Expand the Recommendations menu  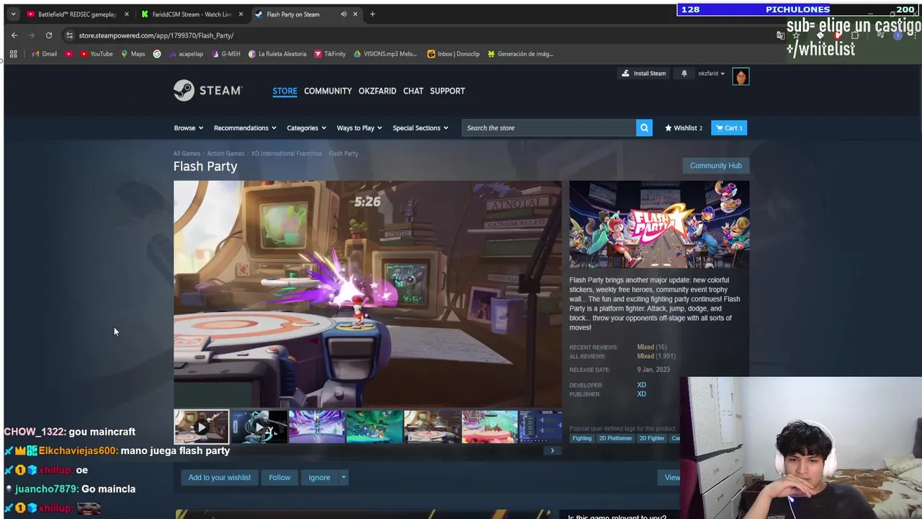click(245, 128)
